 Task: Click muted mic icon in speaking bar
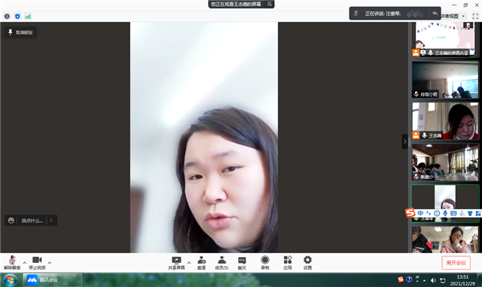point(356,14)
